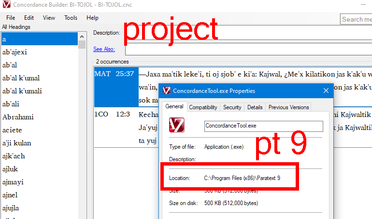Select the 1CO 12:3 occurrence row
This screenshot has height=219, width=372.
[x=116, y=115]
